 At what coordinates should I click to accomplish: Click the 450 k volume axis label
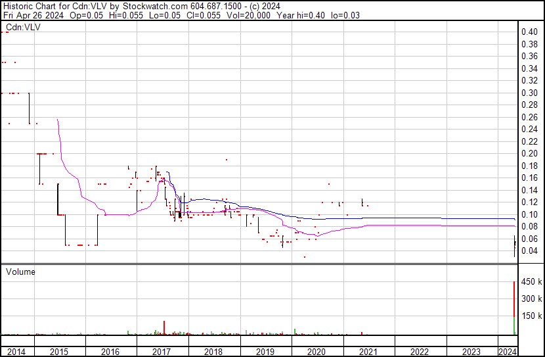[531, 282]
